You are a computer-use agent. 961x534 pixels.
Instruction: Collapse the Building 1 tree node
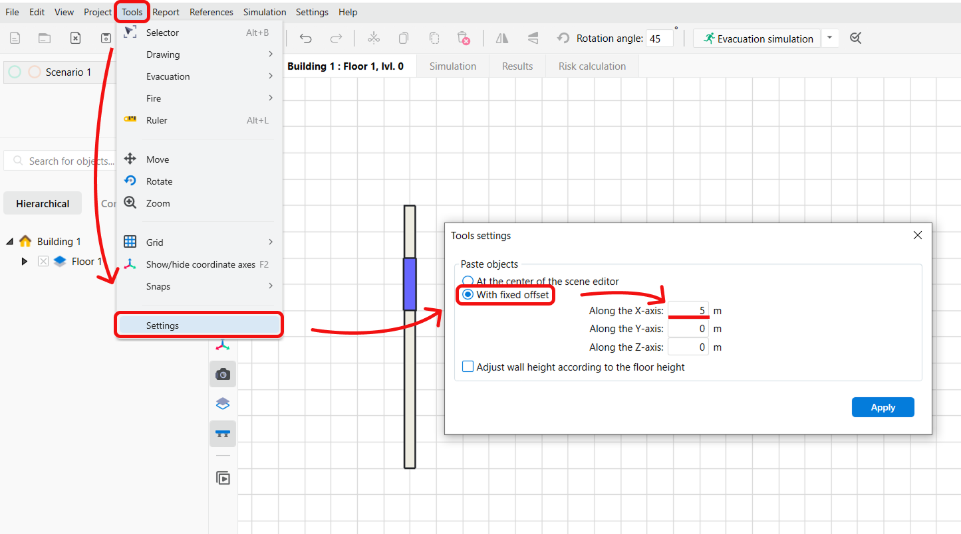tap(9, 242)
